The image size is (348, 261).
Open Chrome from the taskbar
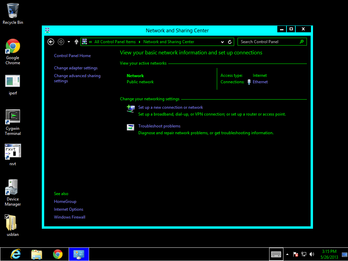58,254
